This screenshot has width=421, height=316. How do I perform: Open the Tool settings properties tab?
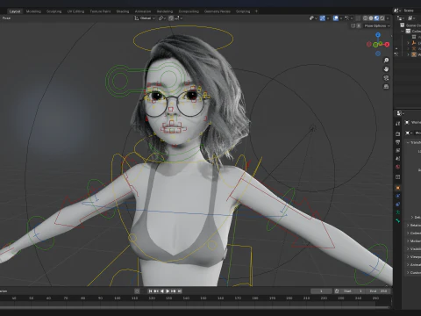point(397,124)
